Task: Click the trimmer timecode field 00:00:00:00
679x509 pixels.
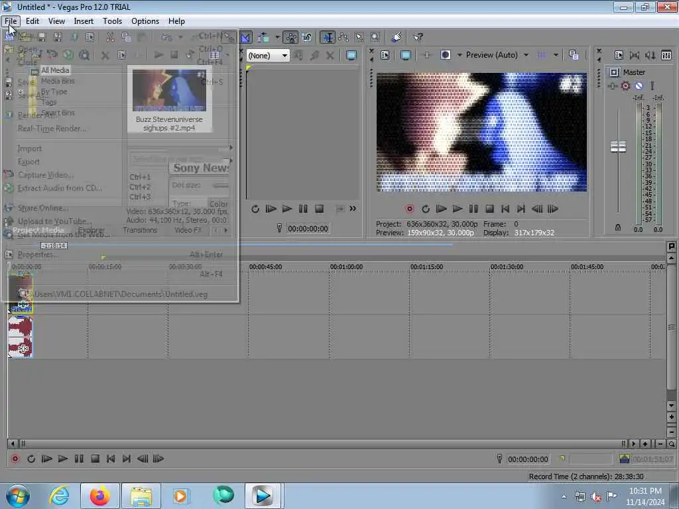Action: (308, 229)
